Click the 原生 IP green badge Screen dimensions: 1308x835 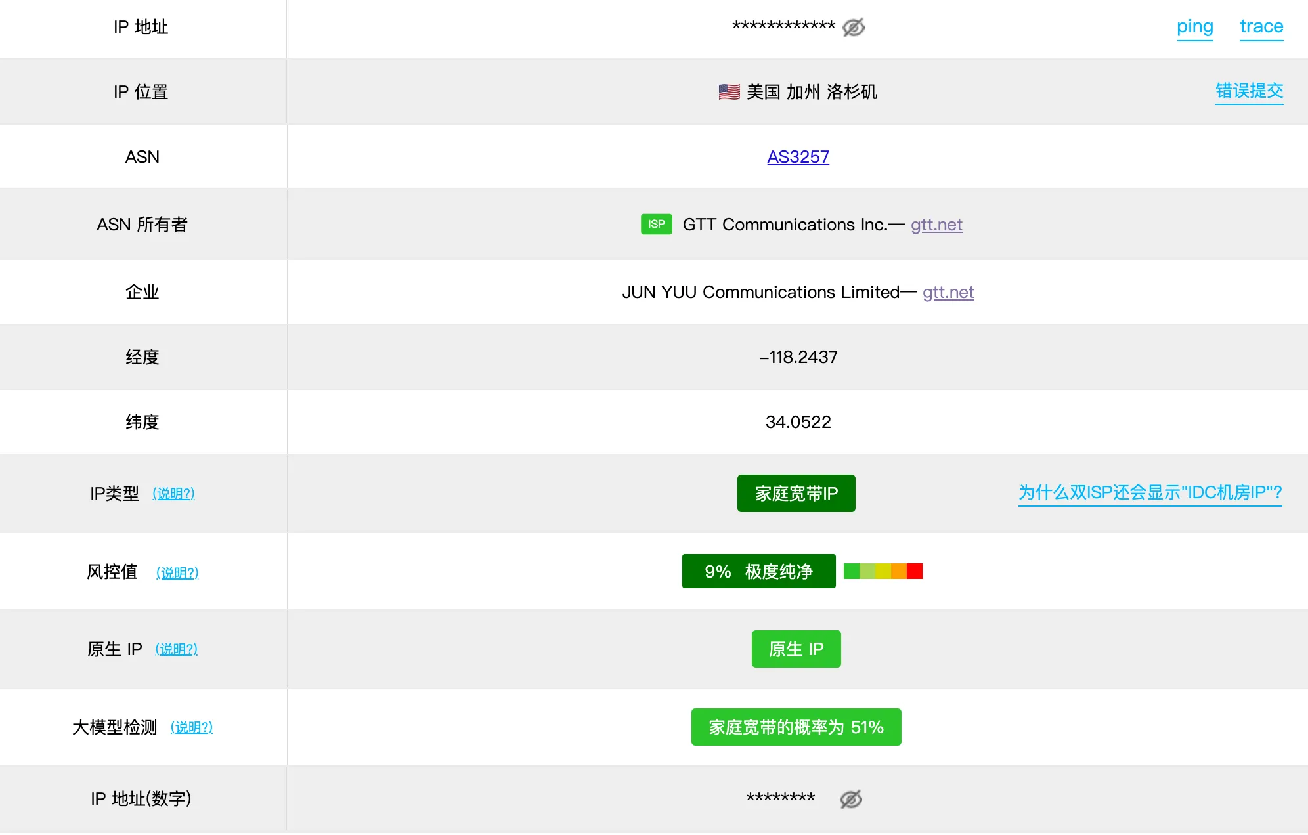coord(796,649)
